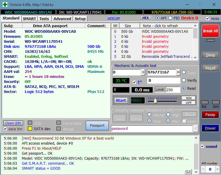Screen dimensions: 221x175
Task: Click the red Break All button
Action: (x=210, y=31)
